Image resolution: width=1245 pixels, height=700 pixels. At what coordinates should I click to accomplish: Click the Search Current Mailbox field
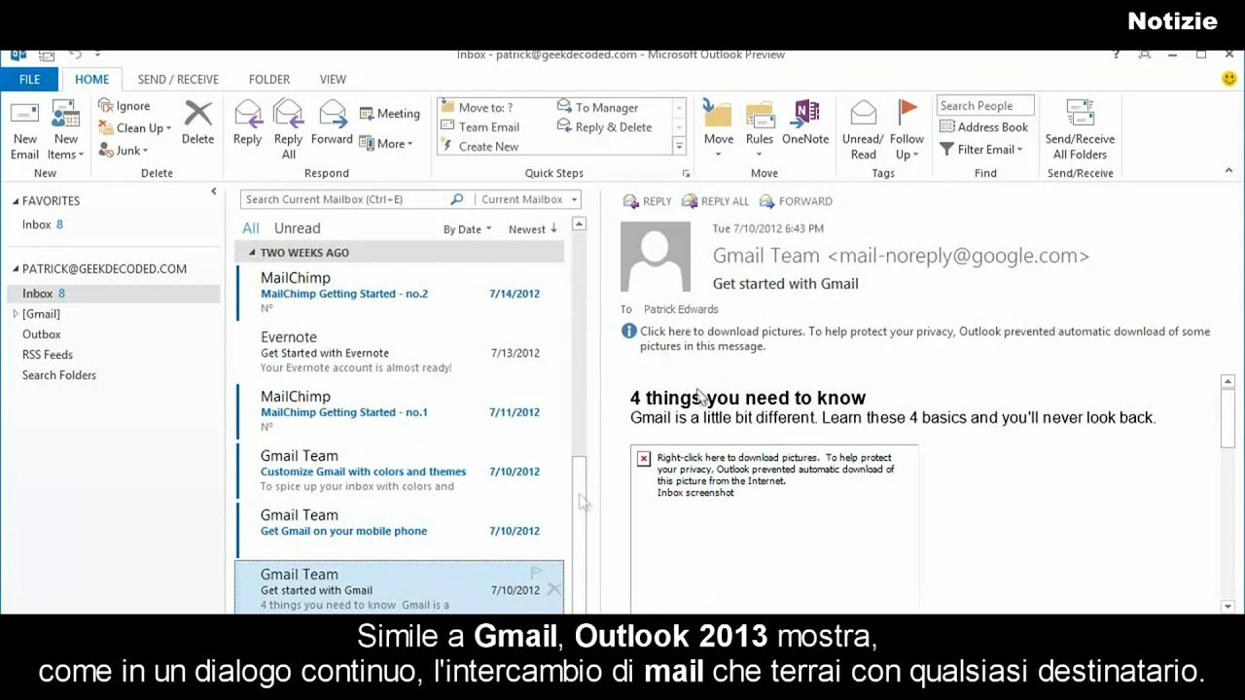pos(344,199)
